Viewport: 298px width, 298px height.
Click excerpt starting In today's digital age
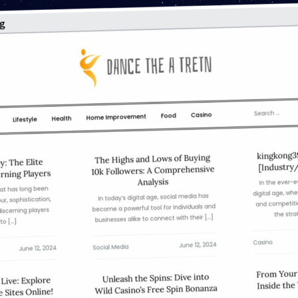(x=154, y=208)
